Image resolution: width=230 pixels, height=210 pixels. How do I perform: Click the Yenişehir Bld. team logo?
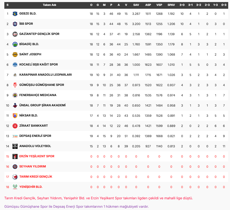pyautogui.click(x=15, y=187)
